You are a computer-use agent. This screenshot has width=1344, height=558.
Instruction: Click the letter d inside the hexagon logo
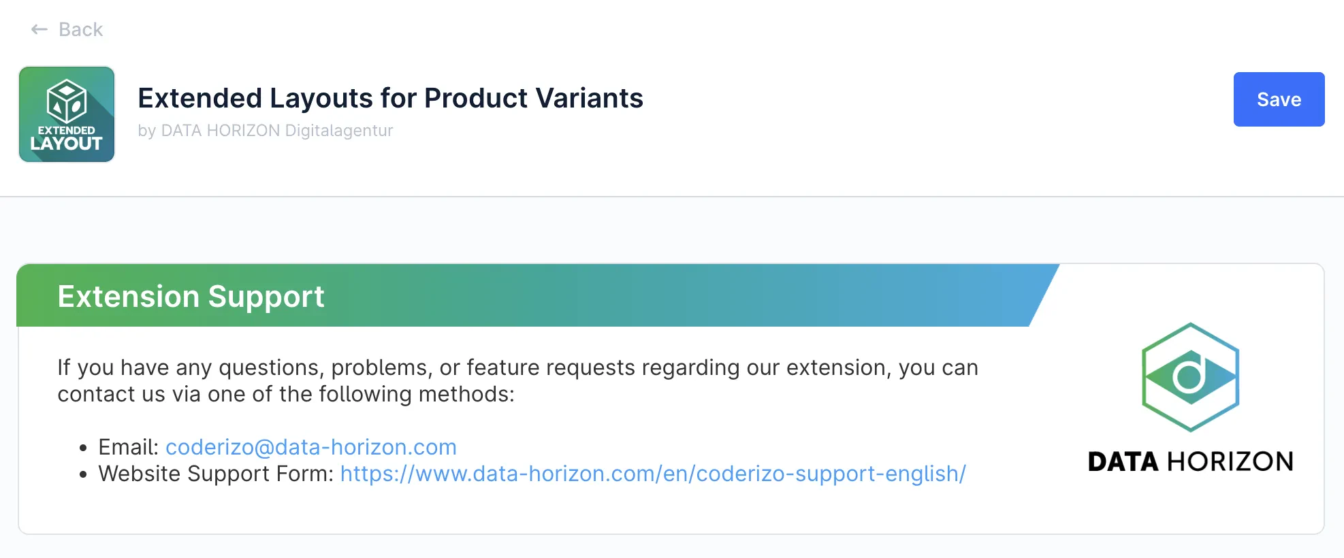tap(1190, 376)
